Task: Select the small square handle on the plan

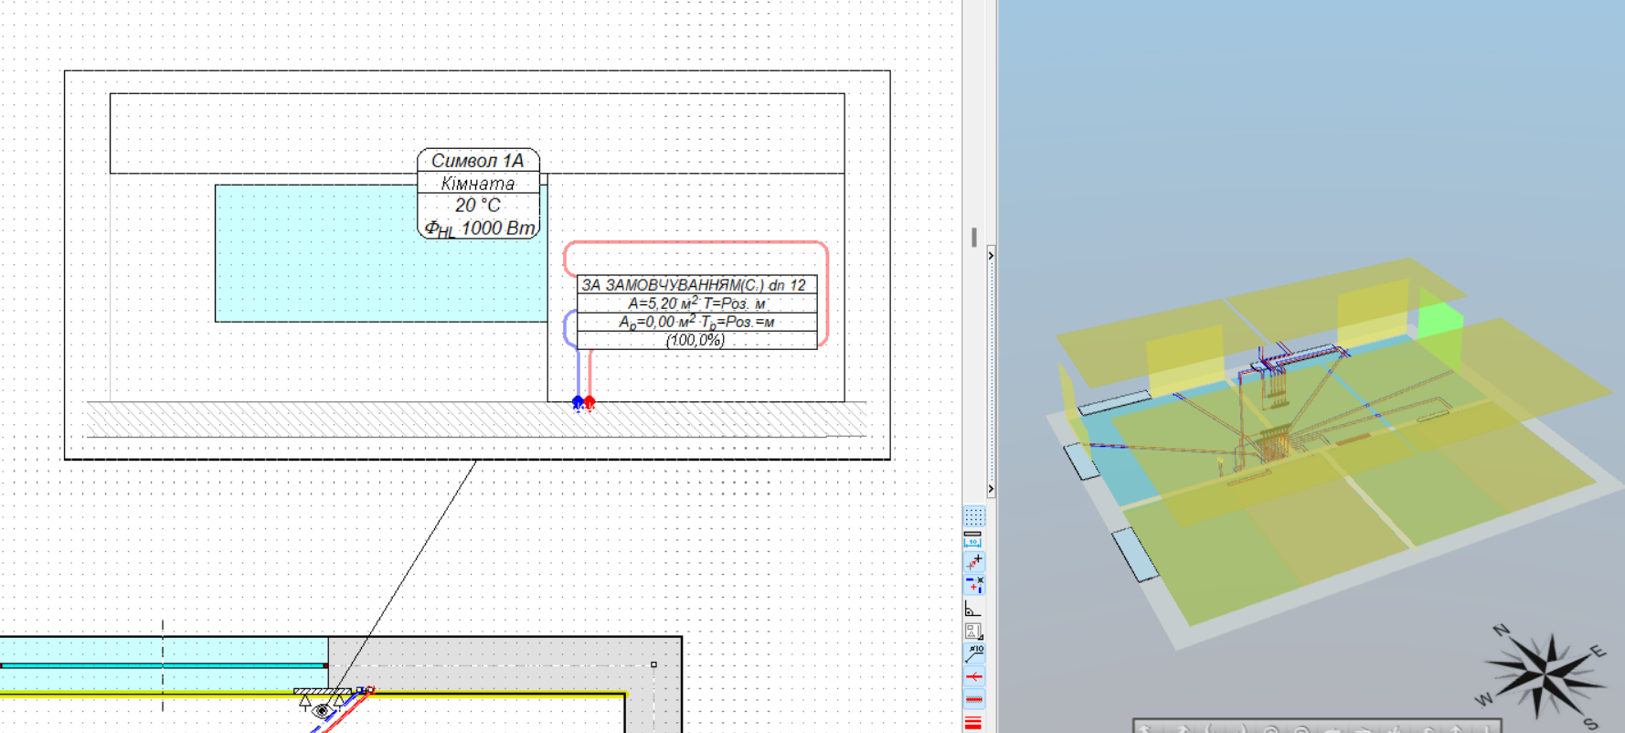Action: click(653, 664)
